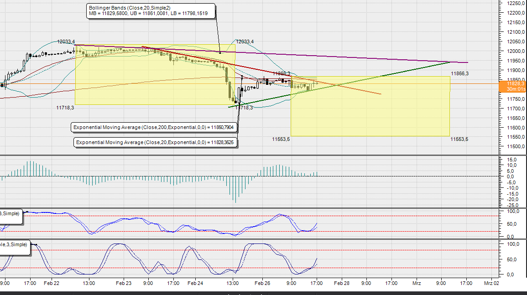Click the 12000,0 price axis value
This screenshot has height=295, width=527.
coord(516,51)
